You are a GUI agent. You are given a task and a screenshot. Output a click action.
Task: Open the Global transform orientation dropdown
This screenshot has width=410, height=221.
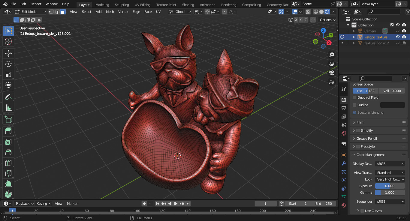tap(180, 12)
